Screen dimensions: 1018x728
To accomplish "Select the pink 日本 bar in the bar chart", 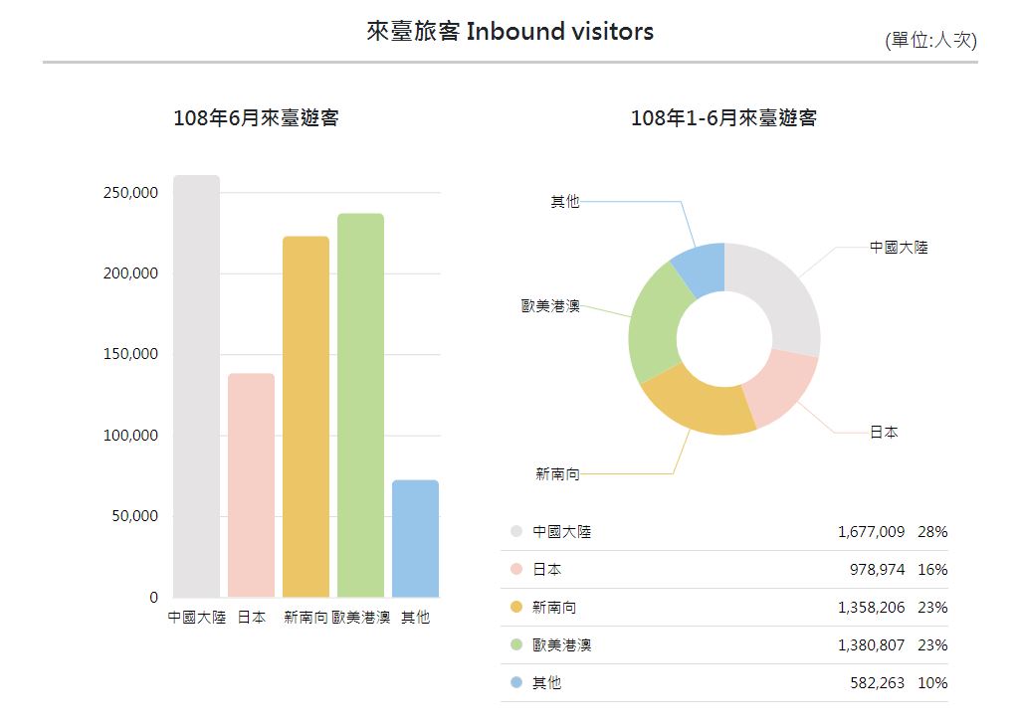I will tap(251, 485).
